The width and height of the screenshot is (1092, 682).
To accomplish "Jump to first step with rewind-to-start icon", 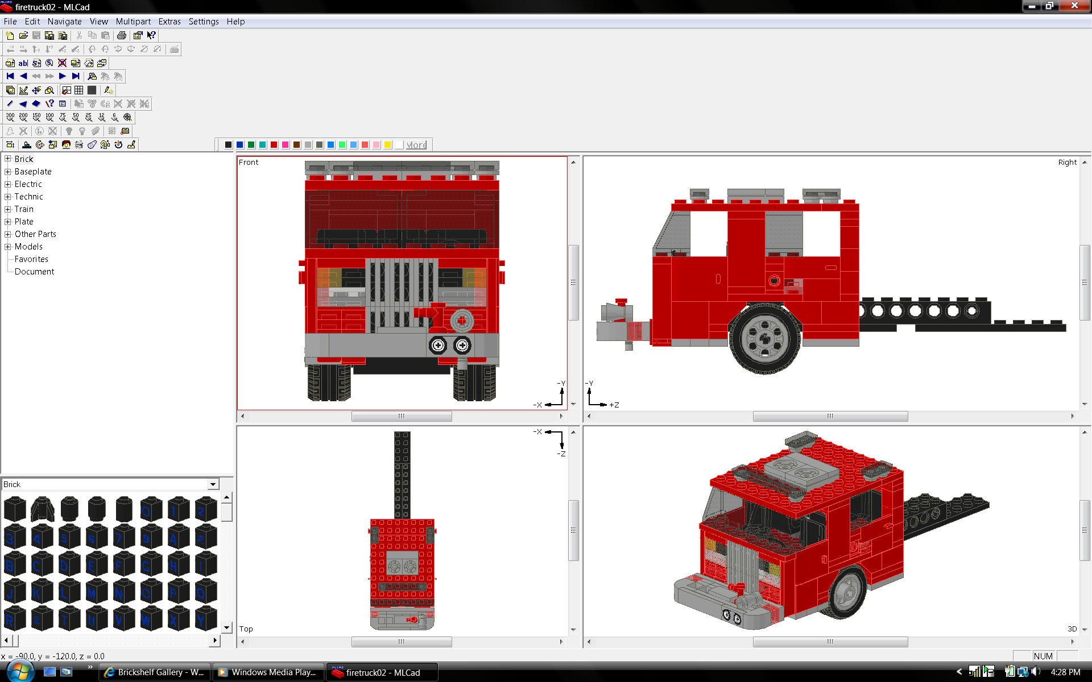I will click(x=10, y=76).
